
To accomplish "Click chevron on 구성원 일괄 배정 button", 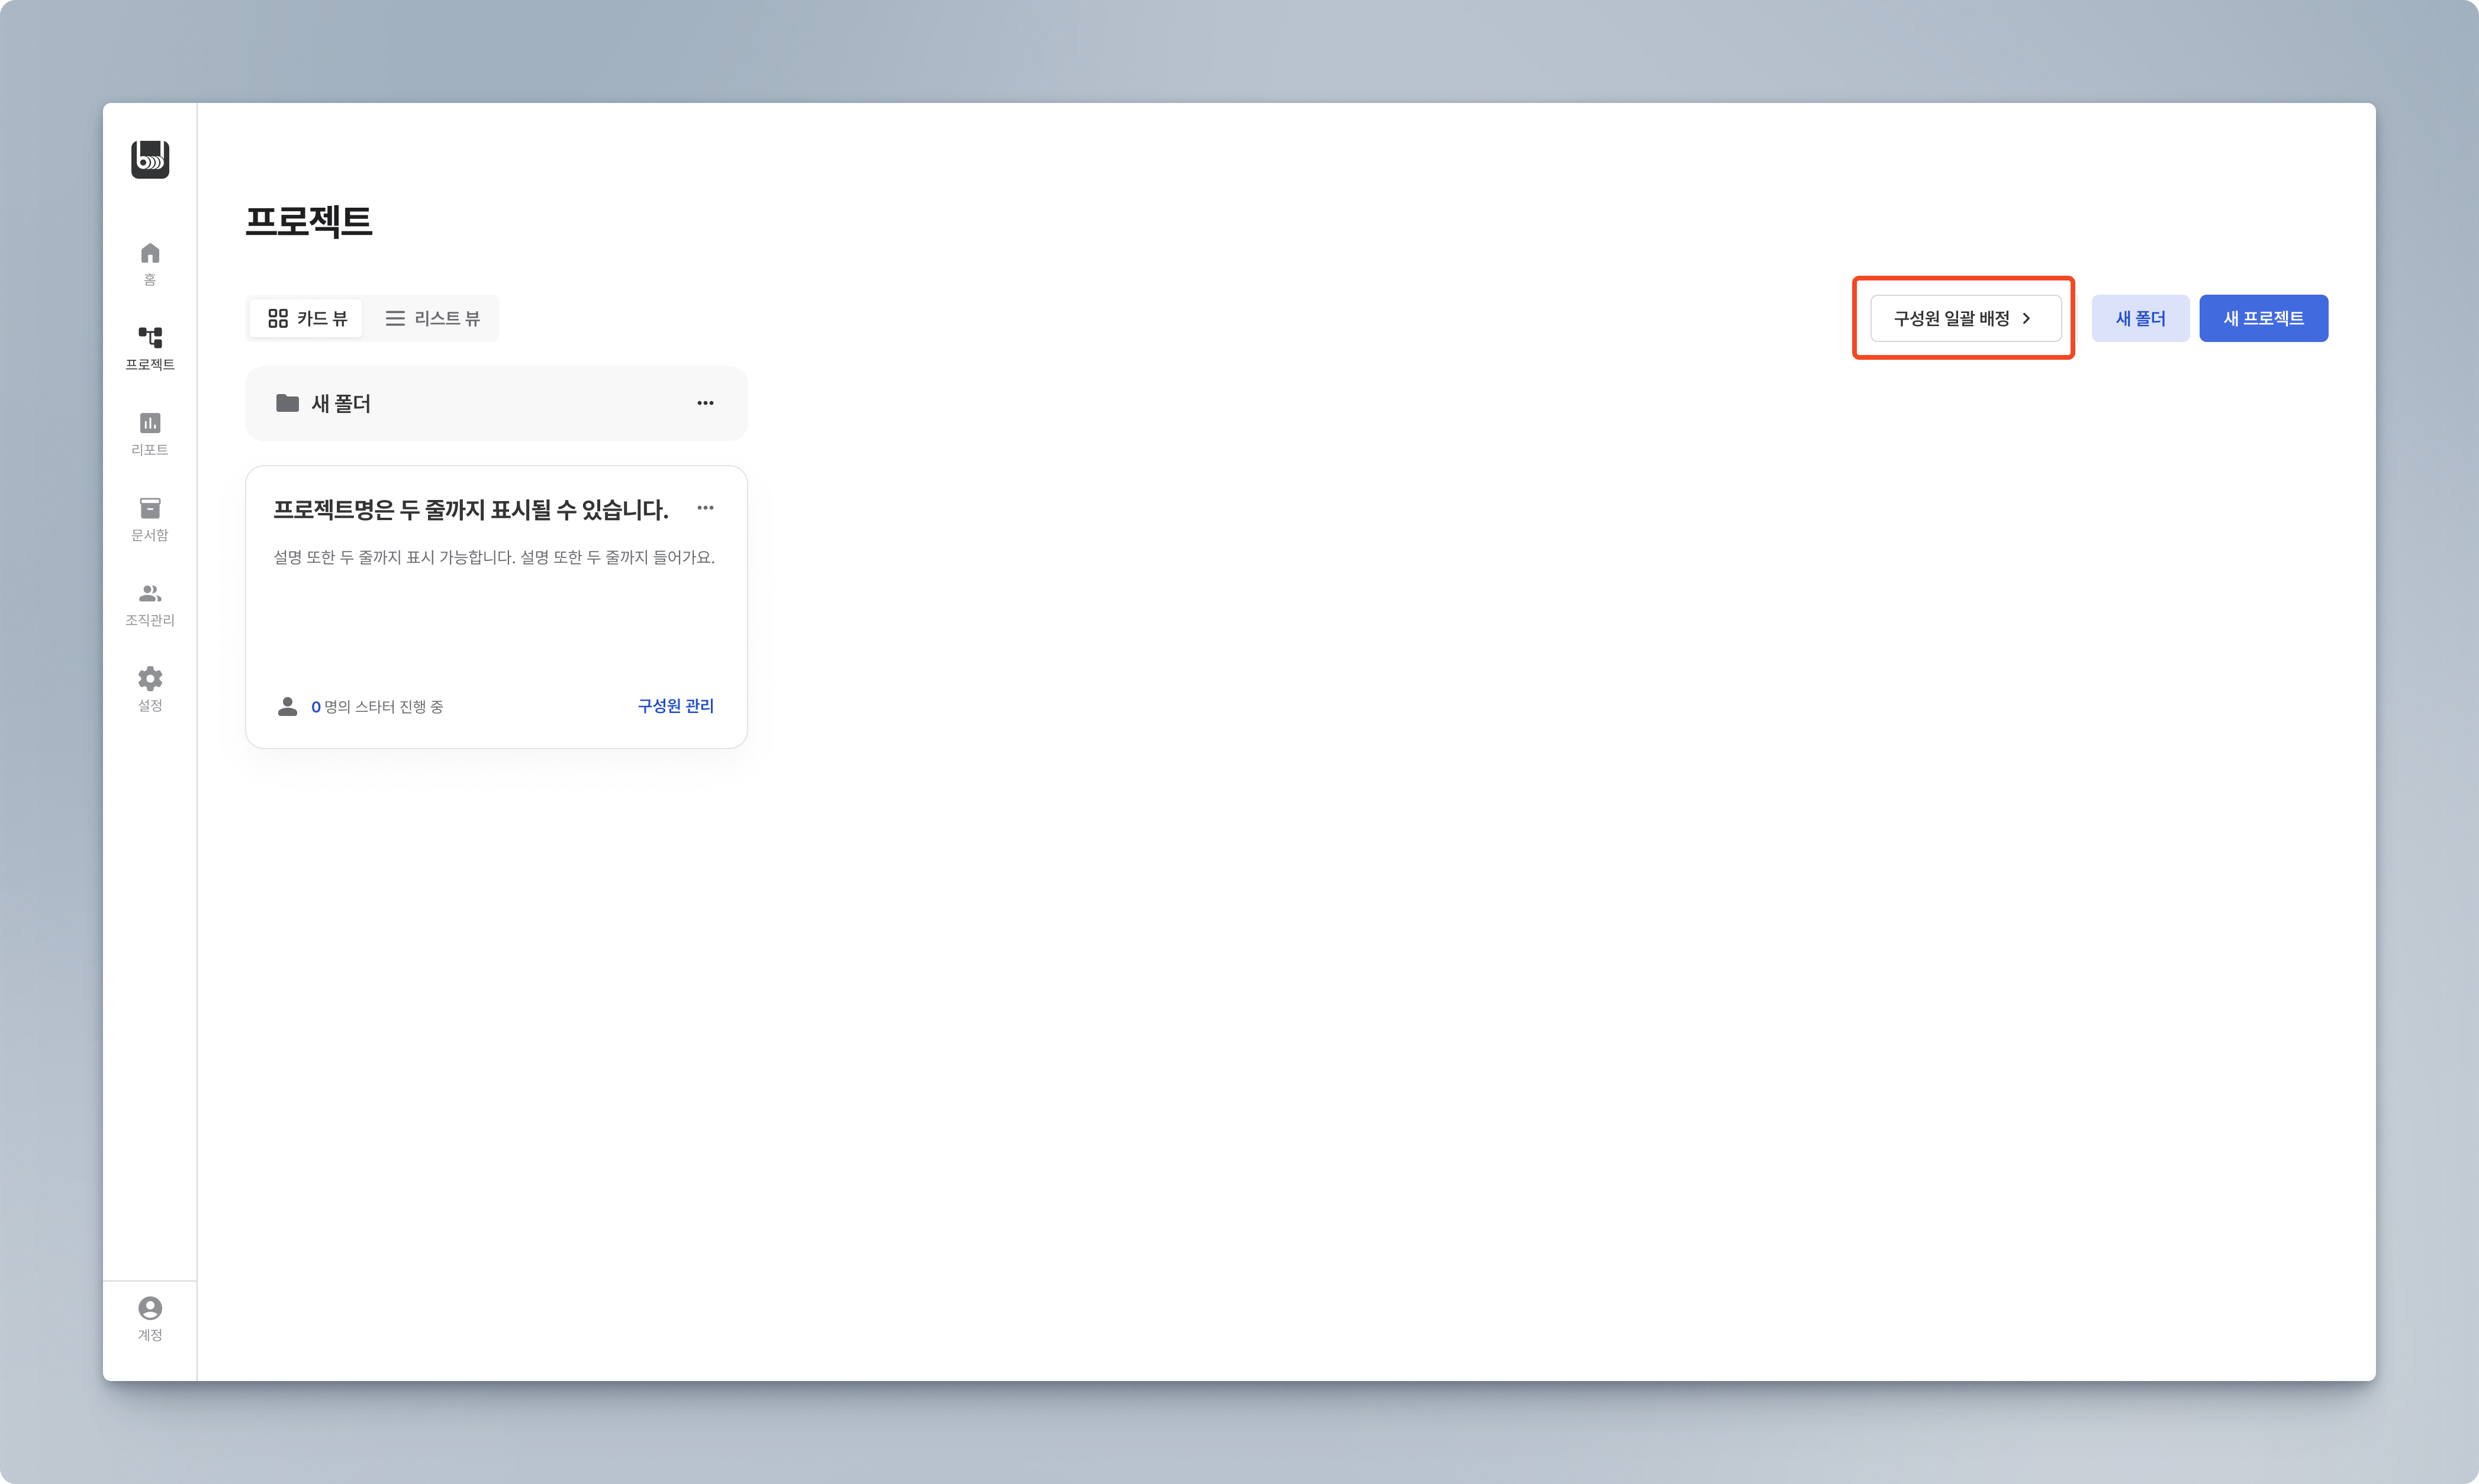I will (x=2027, y=318).
